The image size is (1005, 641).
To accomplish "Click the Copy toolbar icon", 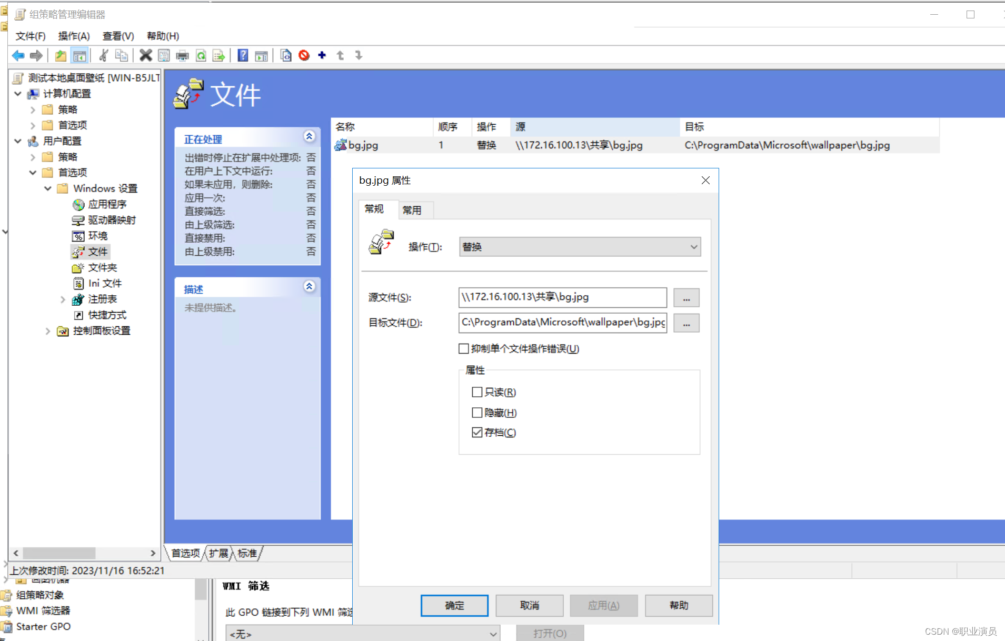I will pos(122,55).
